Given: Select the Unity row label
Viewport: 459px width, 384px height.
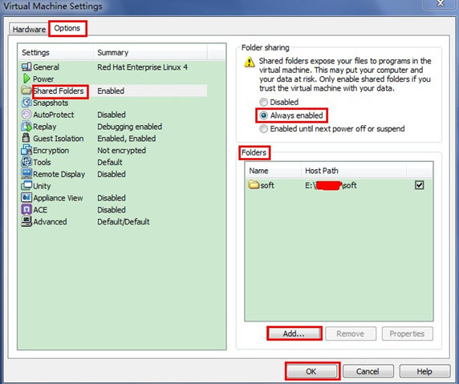Looking at the screenshot, I should tap(42, 186).
